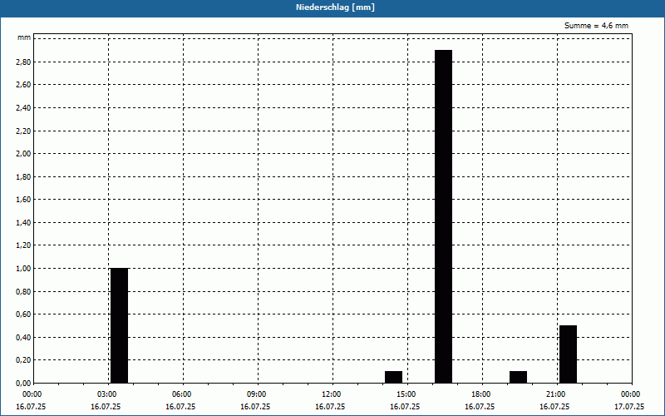The image size is (665, 416).
Task: Click the 09:00 time label
Action: coord(257,394)
